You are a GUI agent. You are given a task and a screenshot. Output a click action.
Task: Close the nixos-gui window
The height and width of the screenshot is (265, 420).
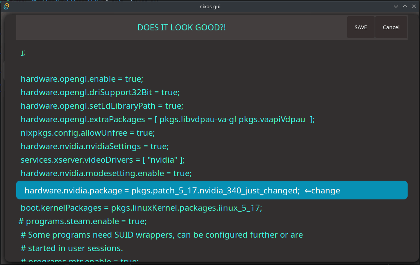[414, 6]
